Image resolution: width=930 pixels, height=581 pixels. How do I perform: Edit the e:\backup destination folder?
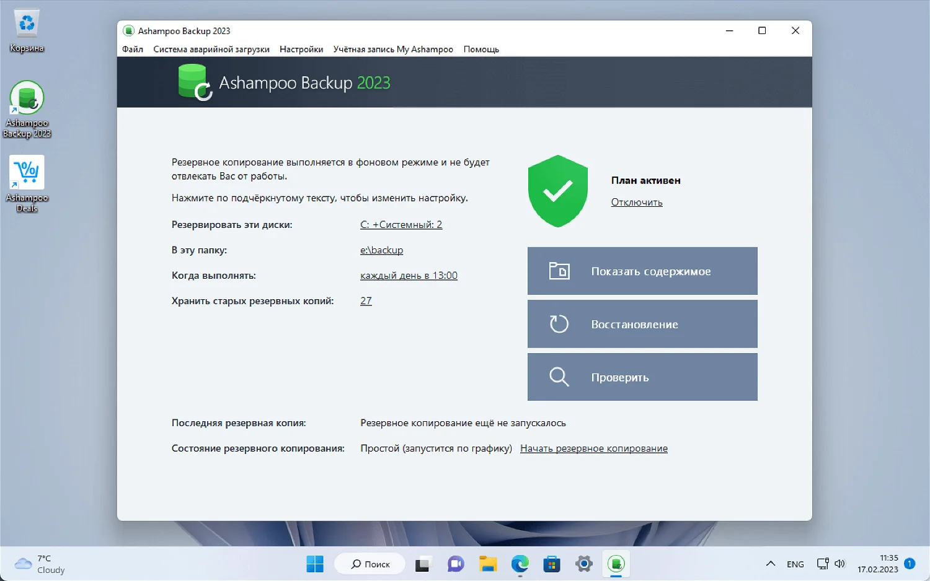point(381,250)
